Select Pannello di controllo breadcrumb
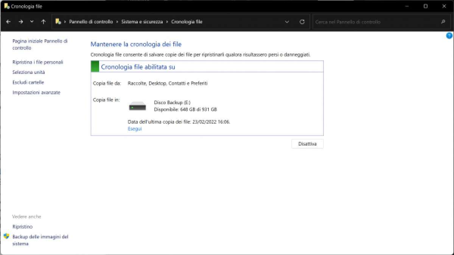Screen dimensions: 454x255 click(x=91, y=22)
